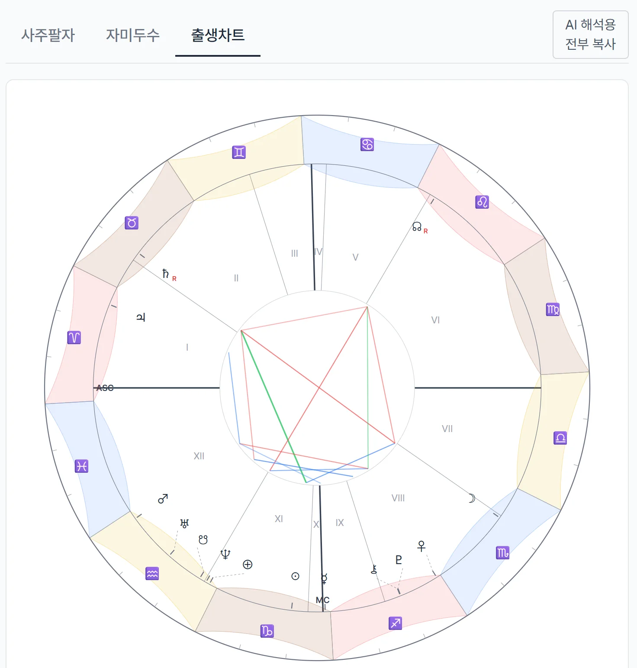Click the ASC label on the chart
The height and width of the screenshot is (668, 637).
[105, 388]
